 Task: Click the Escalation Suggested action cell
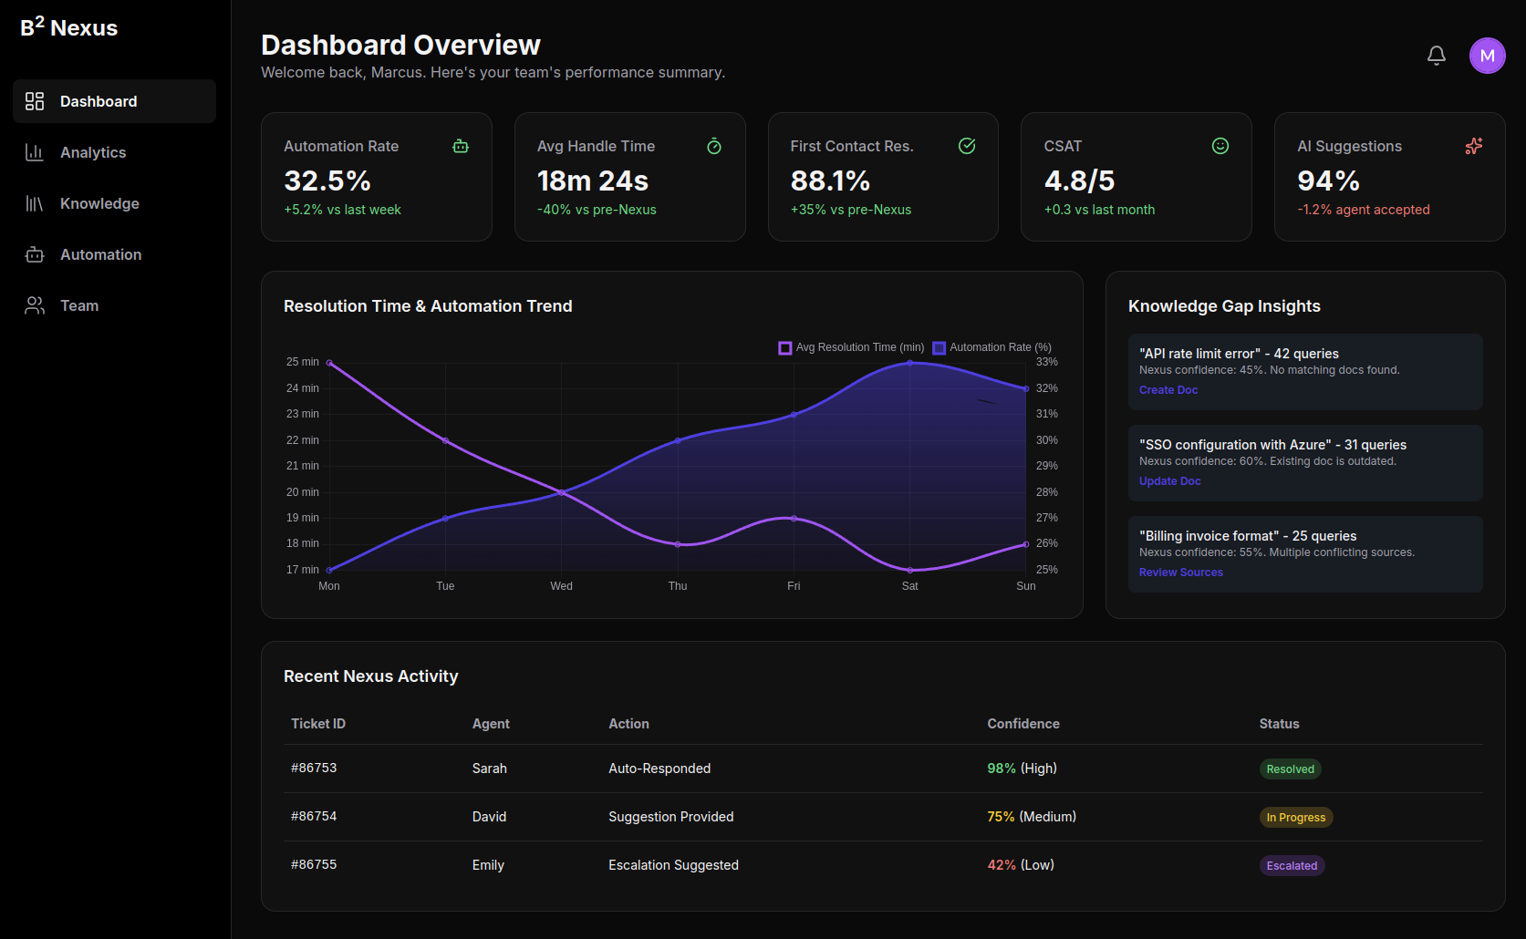(x=673, y=865)
